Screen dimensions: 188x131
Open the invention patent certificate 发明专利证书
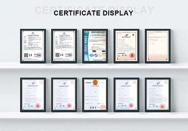pos(126,46)
